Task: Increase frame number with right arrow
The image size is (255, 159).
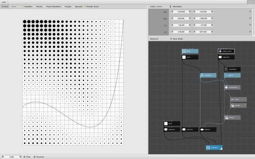Action: 20,157
